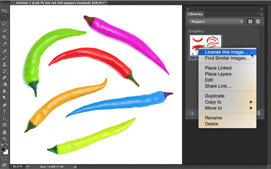Click the red chili peppers library thumbnail
The height and width of the screenshot is (169, 271).
(x=205, y=45)
